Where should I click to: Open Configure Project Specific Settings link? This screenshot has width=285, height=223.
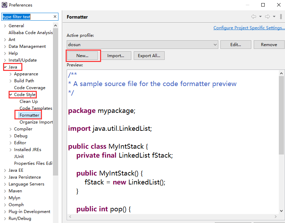pos(249,28)
